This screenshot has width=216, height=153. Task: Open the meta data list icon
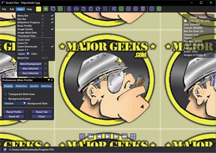(x=128, y=9)
